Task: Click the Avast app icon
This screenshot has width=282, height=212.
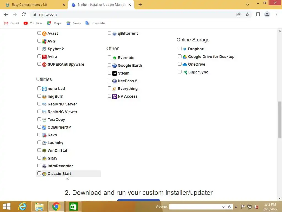Action: tap(44, 33)
